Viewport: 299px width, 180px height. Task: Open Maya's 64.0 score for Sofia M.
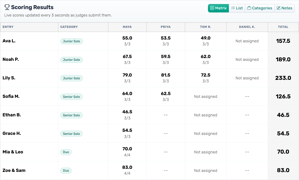127,94
